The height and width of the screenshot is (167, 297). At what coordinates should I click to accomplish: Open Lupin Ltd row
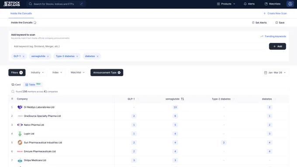tap(148, 134)
